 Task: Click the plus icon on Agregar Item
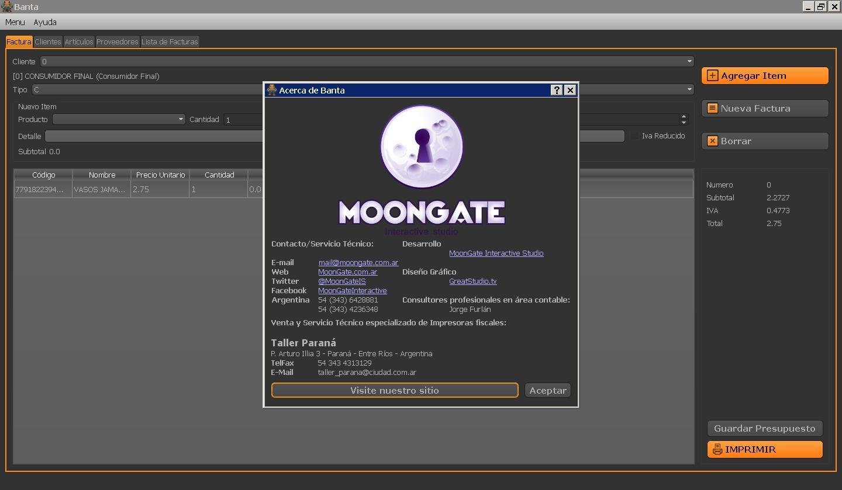coord(712,75)
